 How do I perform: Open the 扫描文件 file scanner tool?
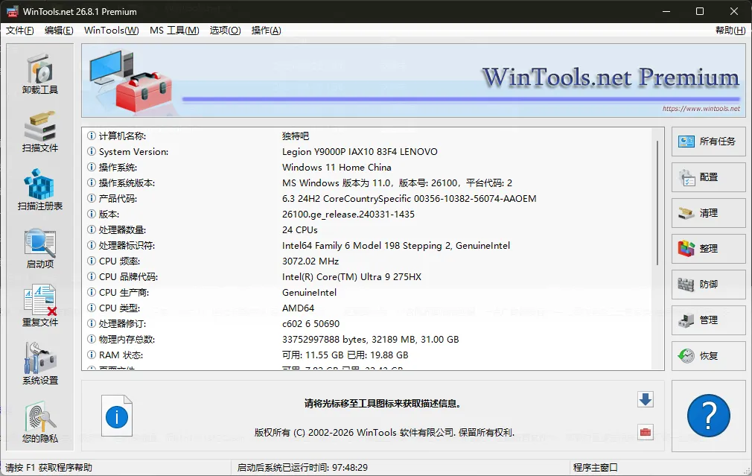(x=39, y=132)
